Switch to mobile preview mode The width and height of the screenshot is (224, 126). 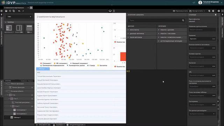tap(114, 11)
